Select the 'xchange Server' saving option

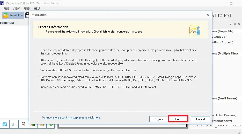pos(222,121)
